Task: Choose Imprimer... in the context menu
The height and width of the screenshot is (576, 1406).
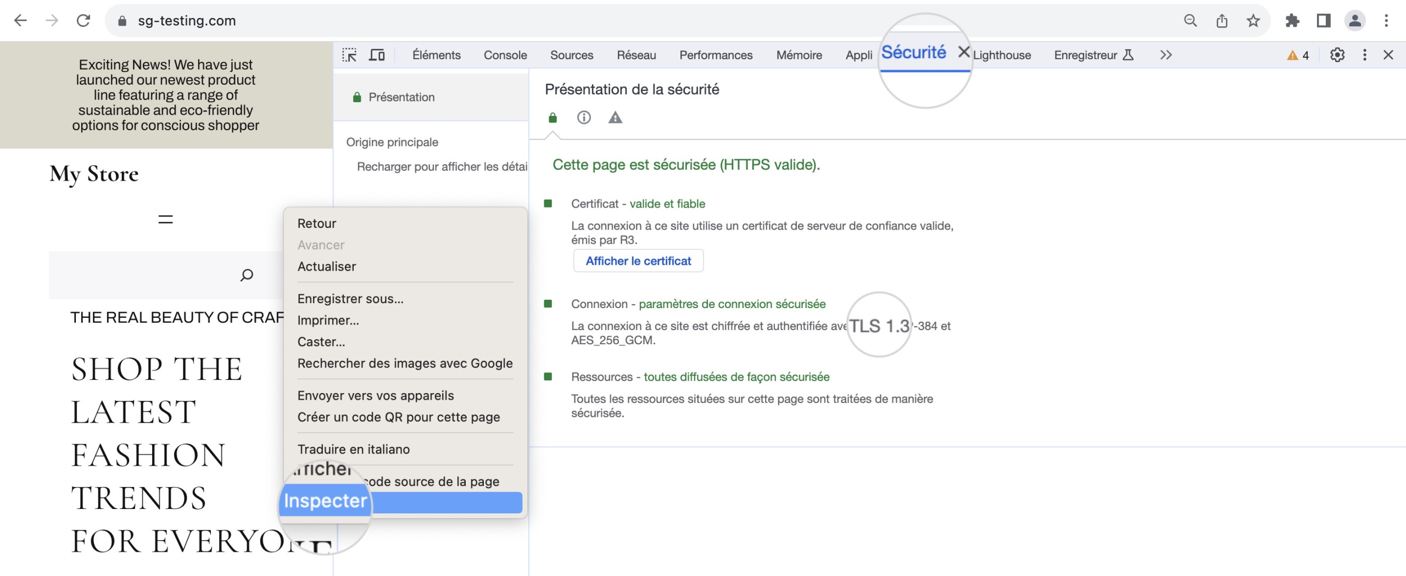Action: click(405, 320)
